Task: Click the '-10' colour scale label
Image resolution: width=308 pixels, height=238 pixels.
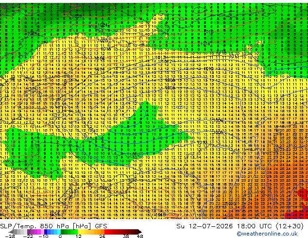Action: 43,236
